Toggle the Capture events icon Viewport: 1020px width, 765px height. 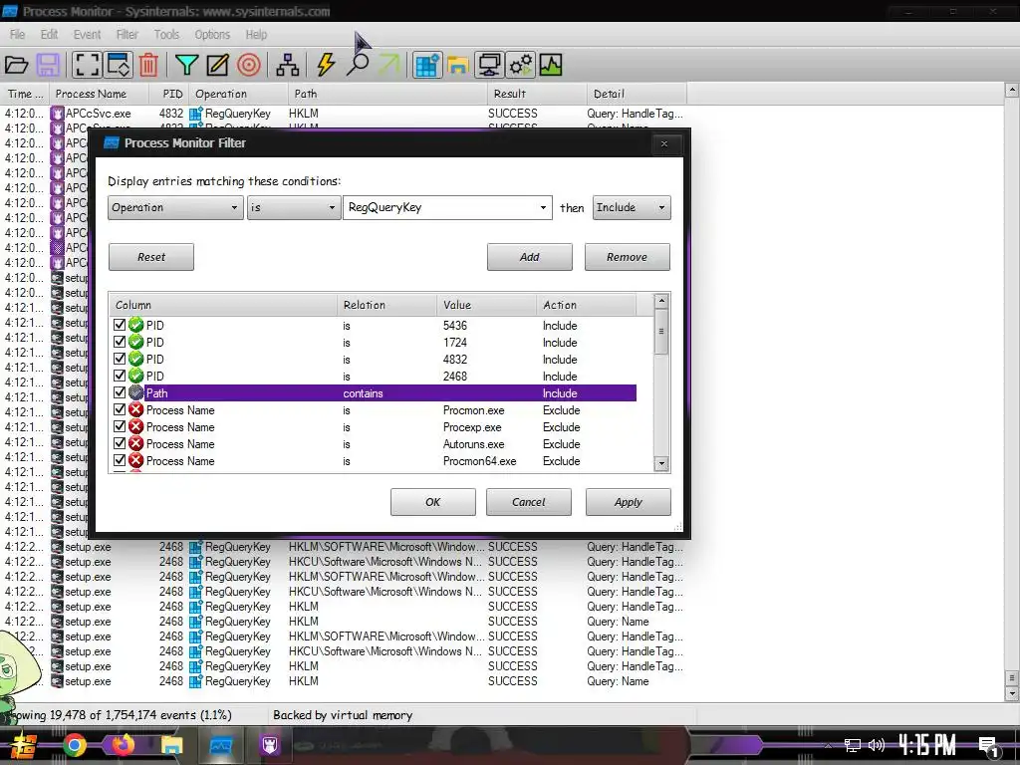pyautogui.click(x=87, y=65)
